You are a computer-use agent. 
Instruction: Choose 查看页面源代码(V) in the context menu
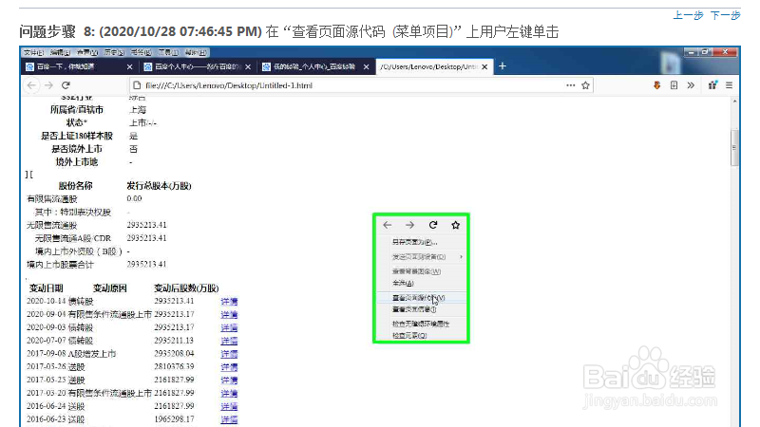[x=421, y=298]
